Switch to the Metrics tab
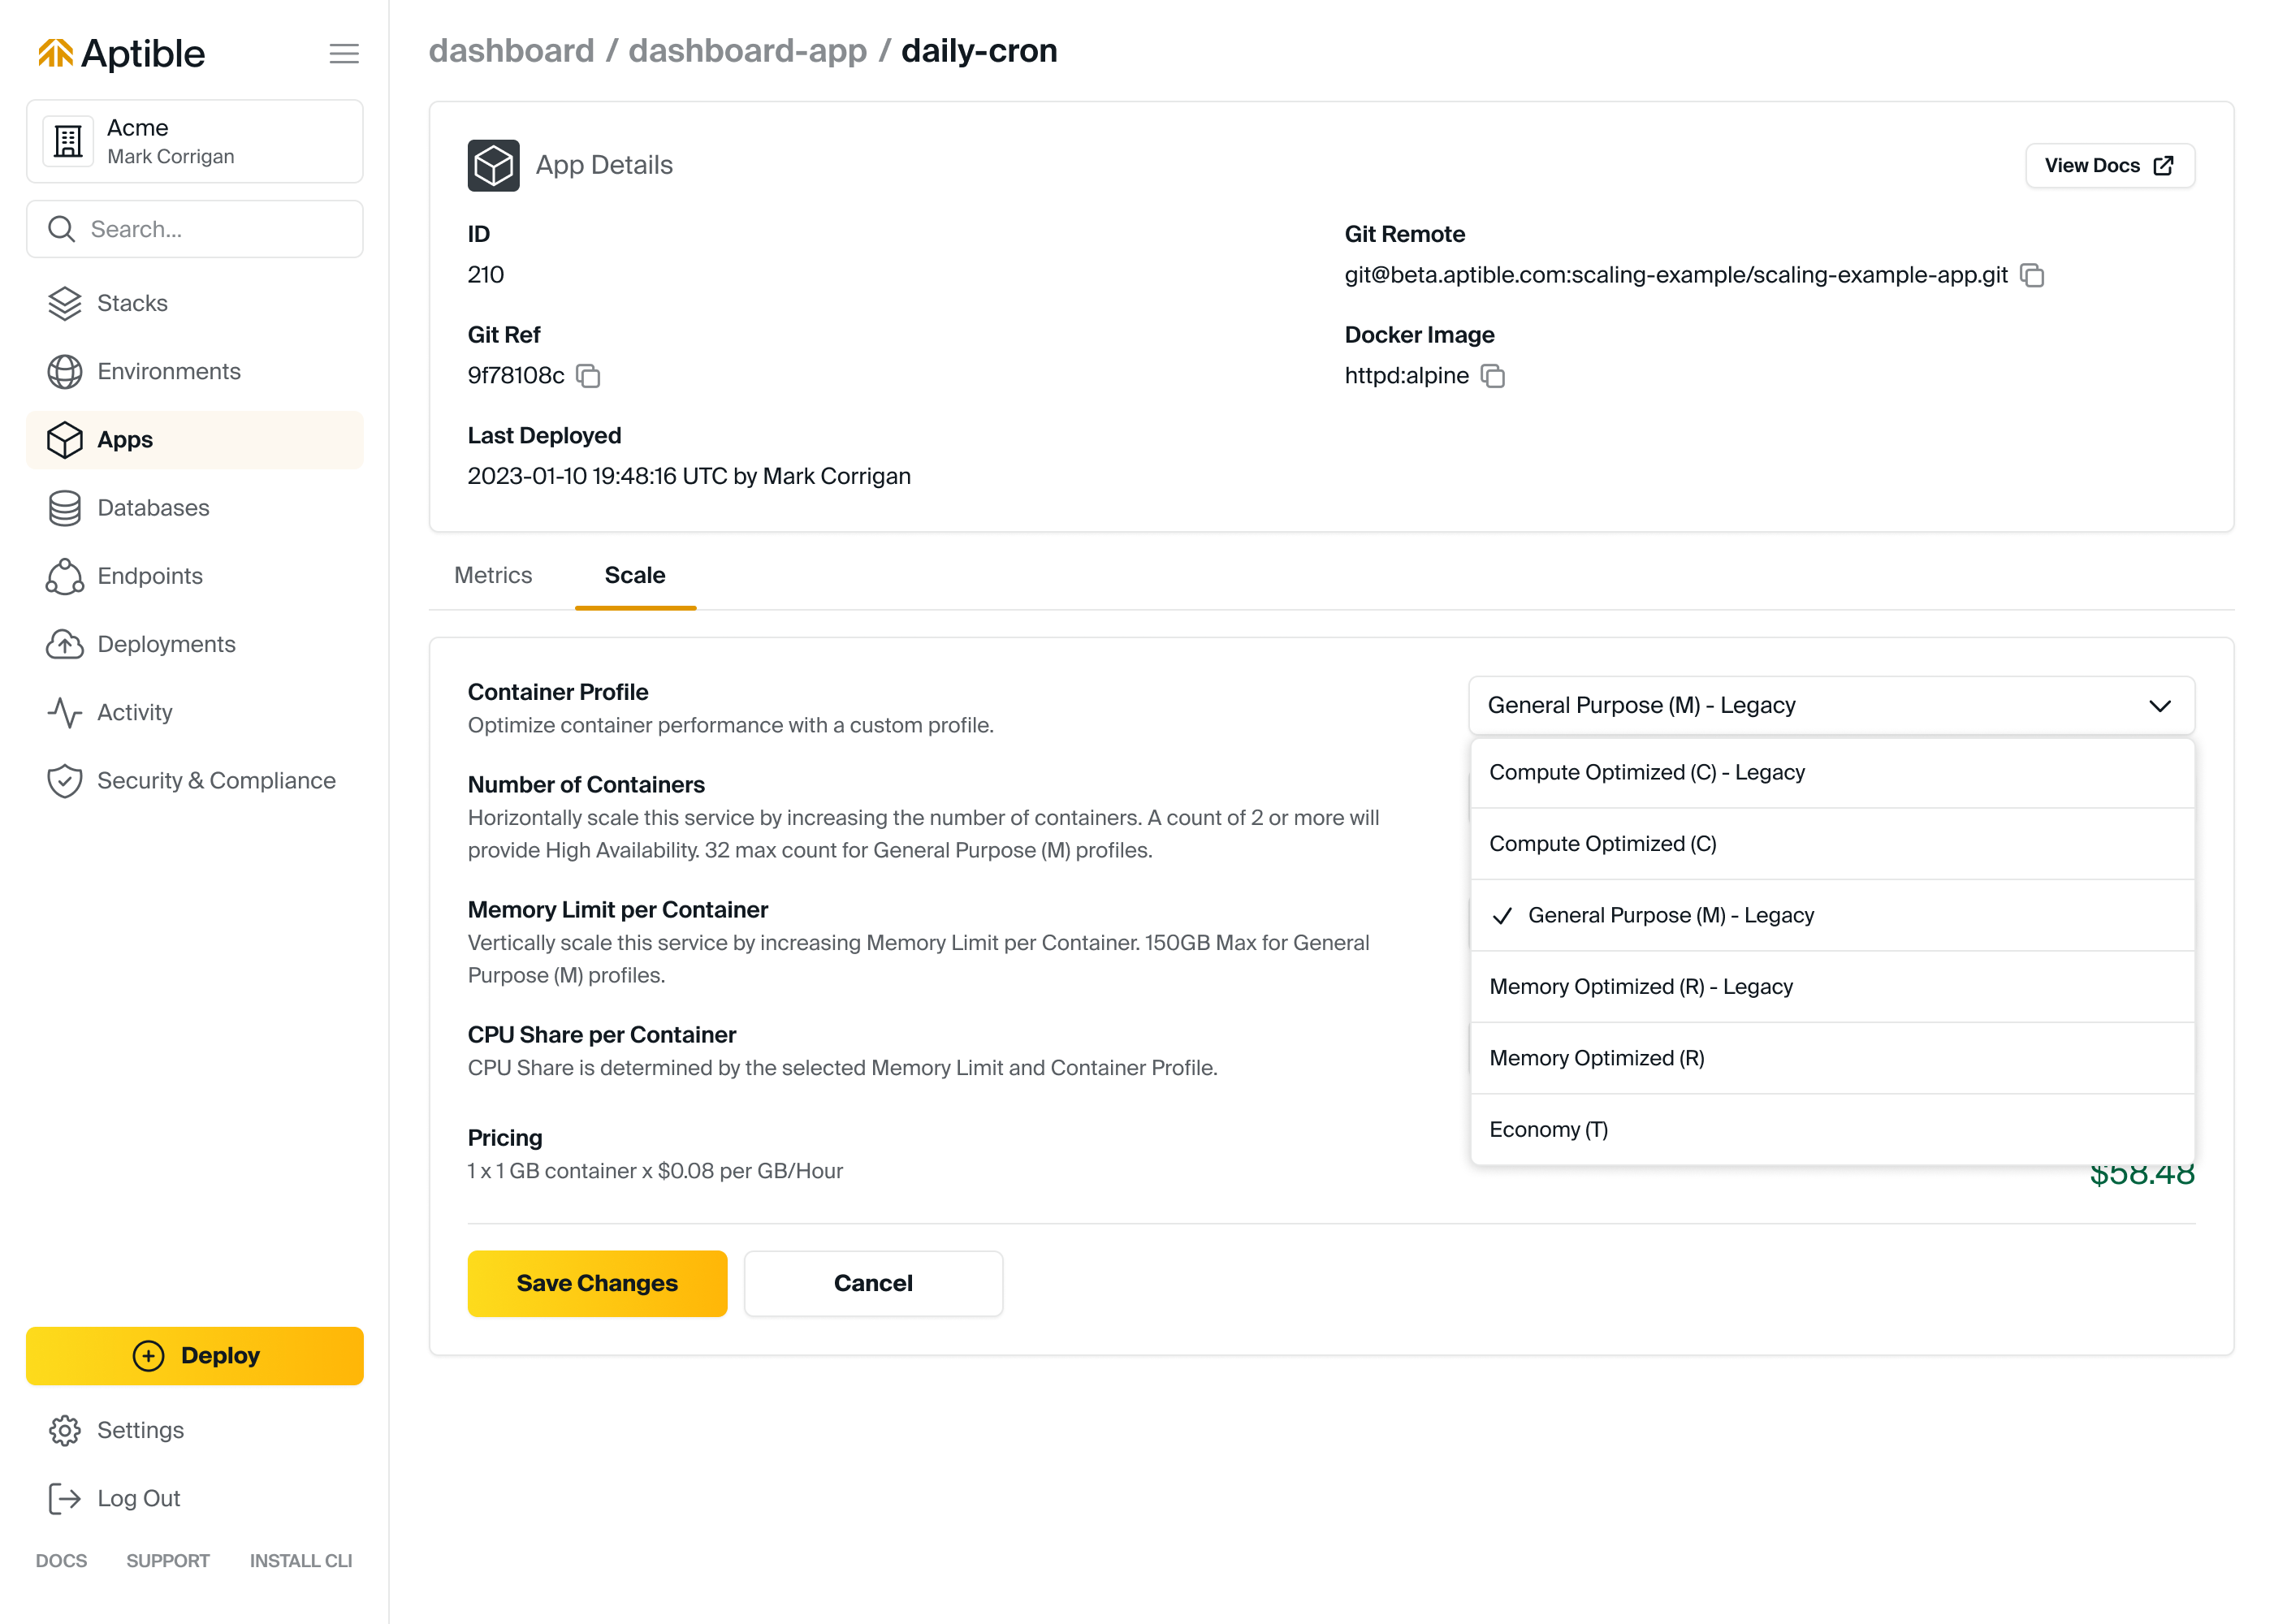 (x=493, y=575)
